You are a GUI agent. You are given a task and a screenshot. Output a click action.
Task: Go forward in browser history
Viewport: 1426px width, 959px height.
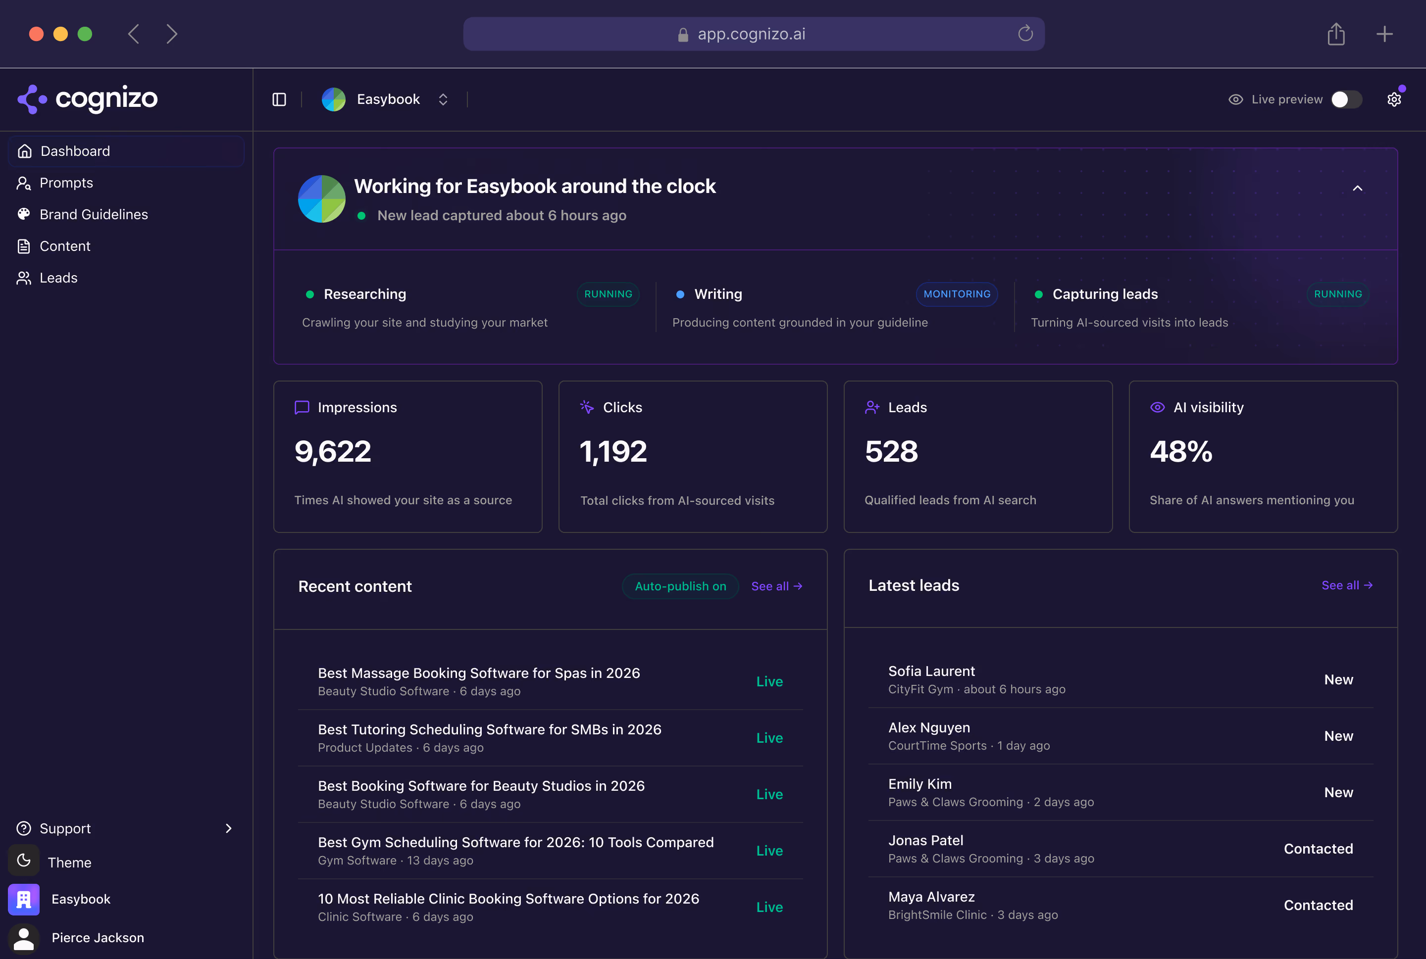click(x=172, y=34)
